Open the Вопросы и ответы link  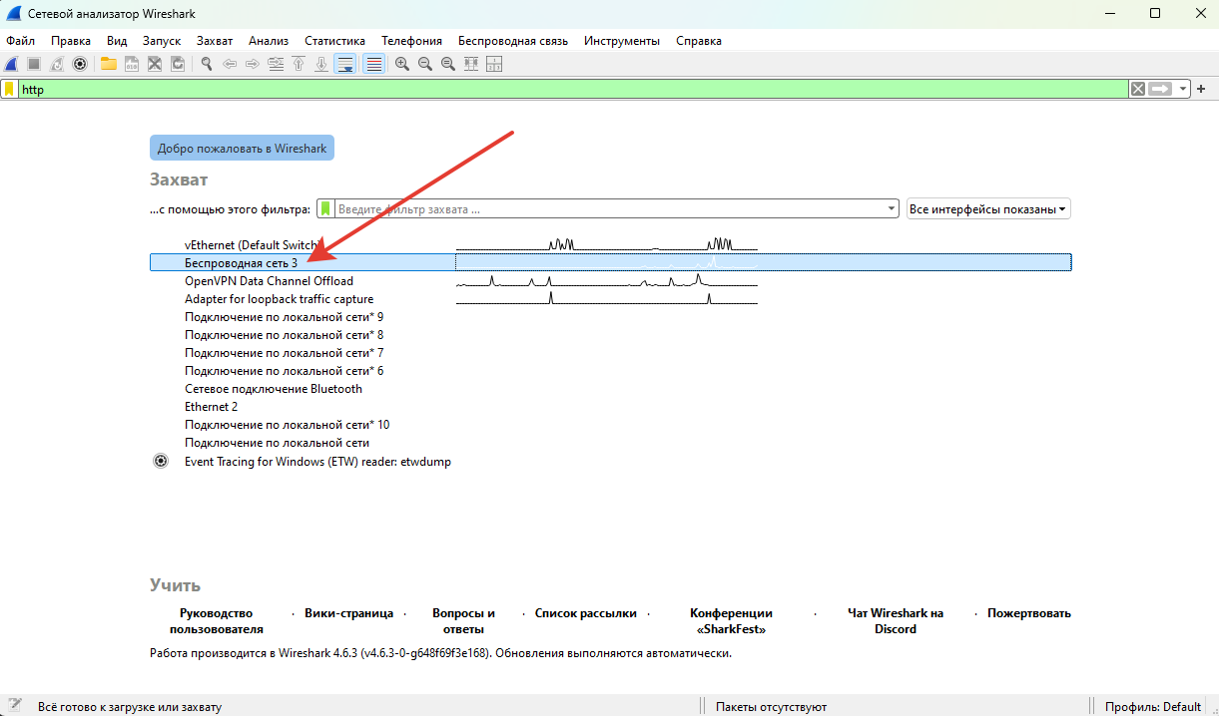(x=463, y=621)
